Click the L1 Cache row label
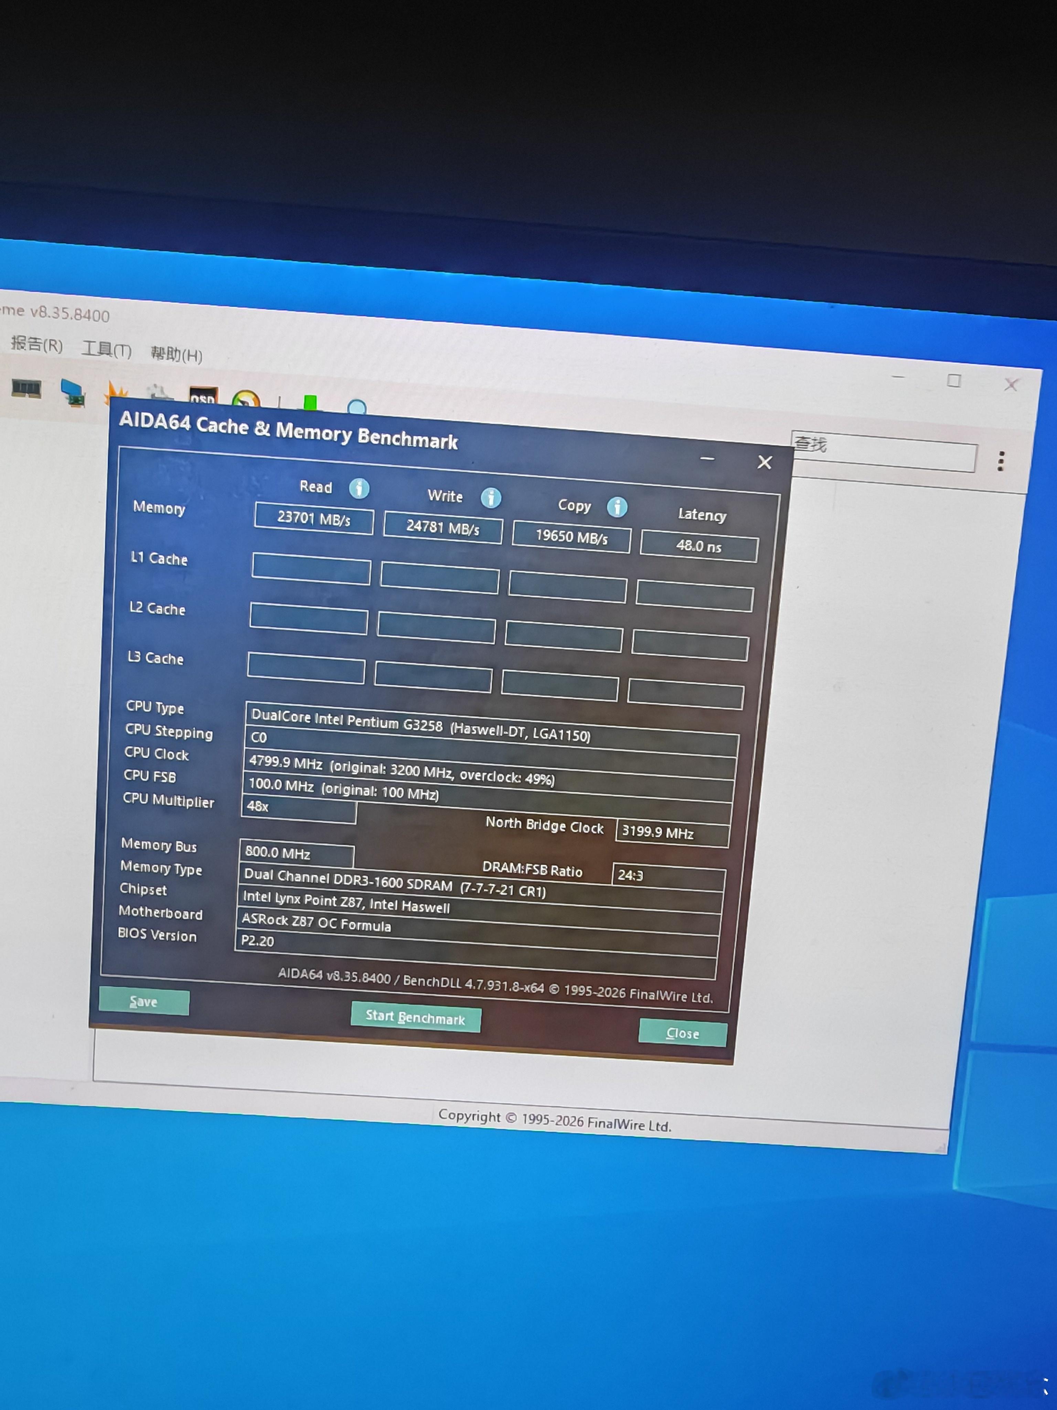 (159, 558)
